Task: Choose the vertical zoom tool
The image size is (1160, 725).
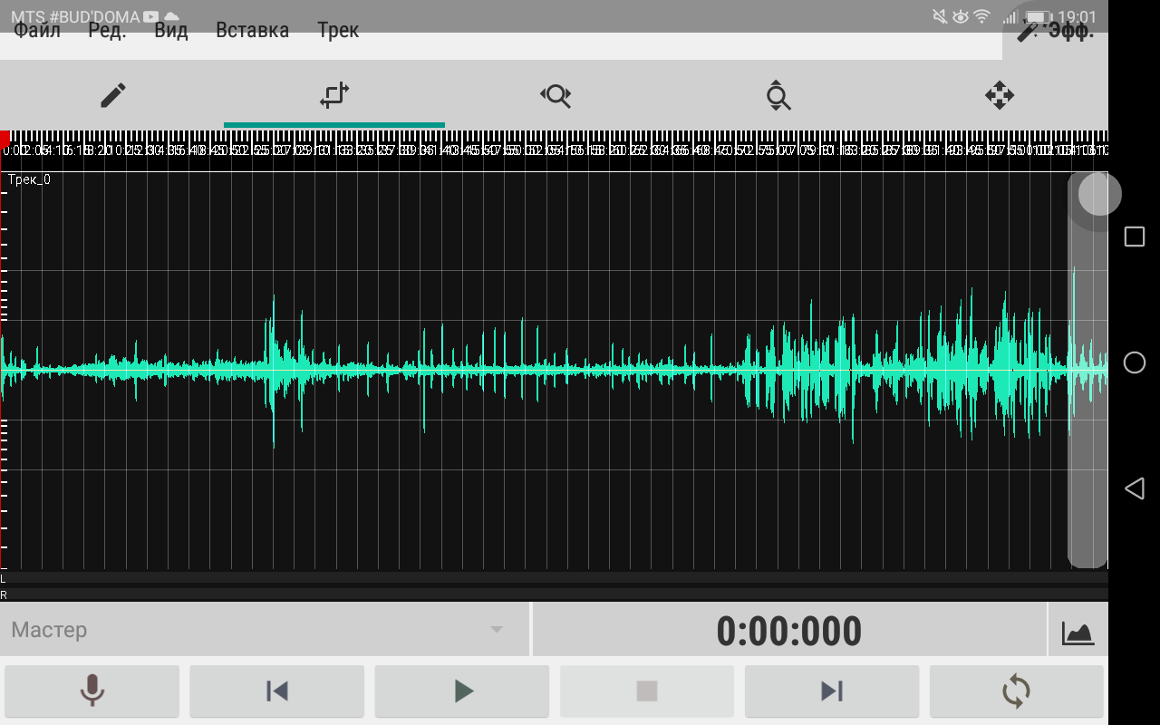Action: pos(778,94)
